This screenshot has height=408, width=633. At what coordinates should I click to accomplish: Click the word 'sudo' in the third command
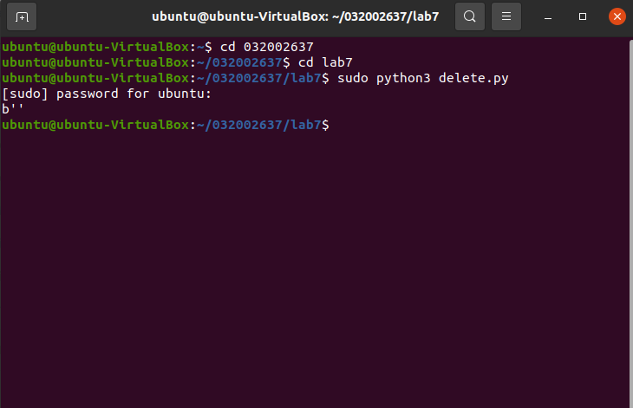pyautogui.click(x=351, y=78)
